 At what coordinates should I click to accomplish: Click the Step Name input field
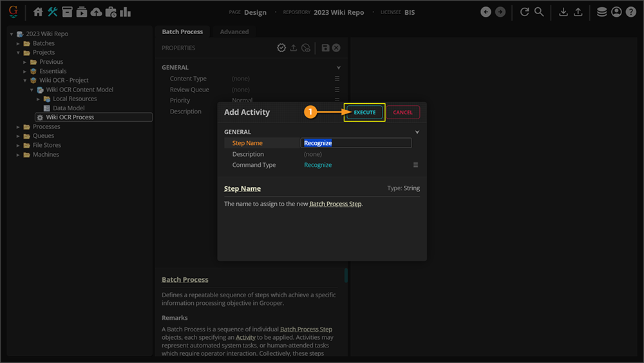click(x=356, y=143)
